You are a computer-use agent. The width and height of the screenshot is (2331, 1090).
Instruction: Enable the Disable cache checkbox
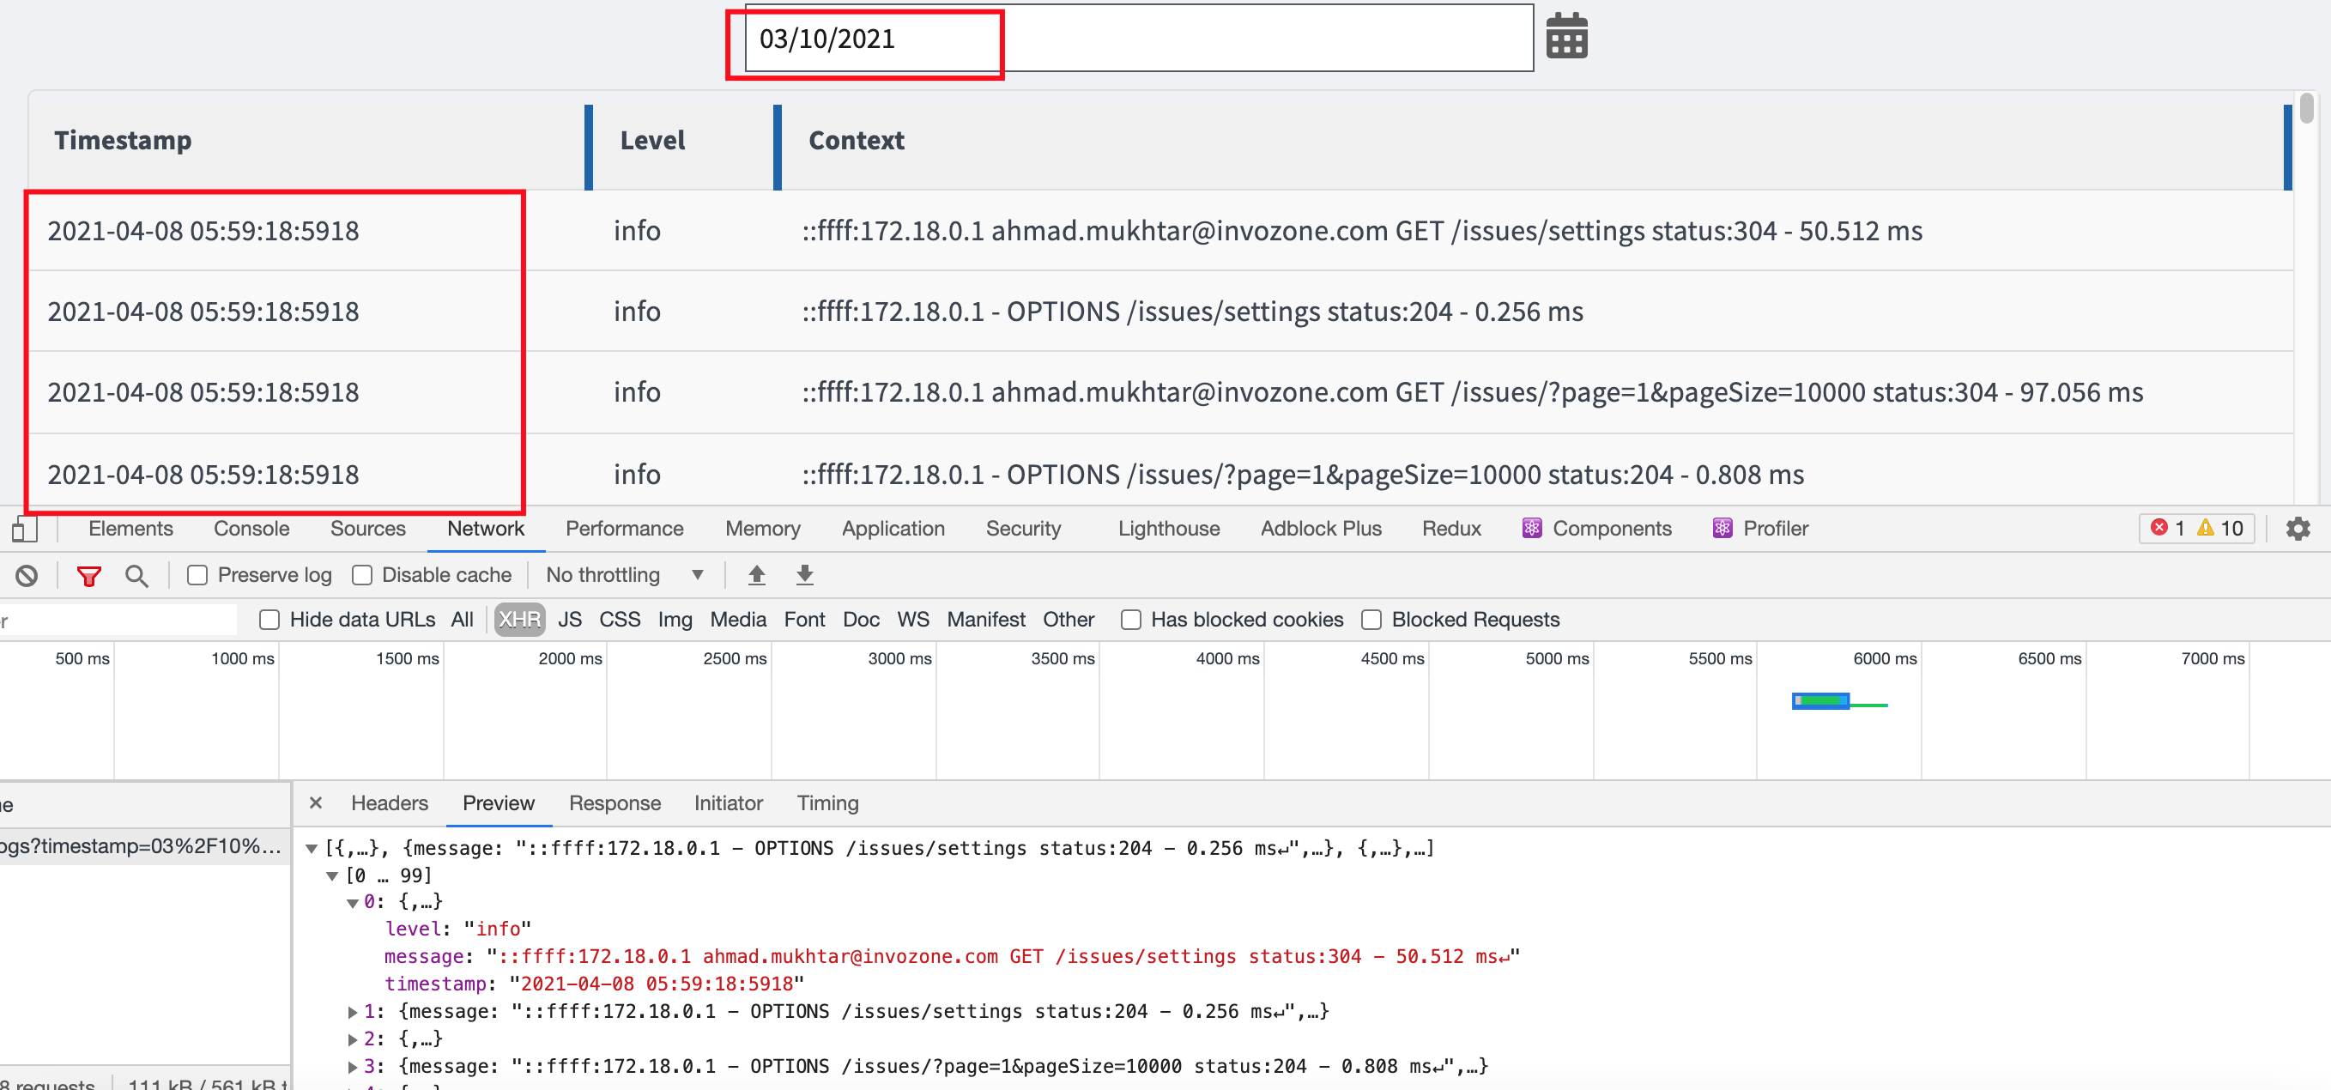pos(364,574)
